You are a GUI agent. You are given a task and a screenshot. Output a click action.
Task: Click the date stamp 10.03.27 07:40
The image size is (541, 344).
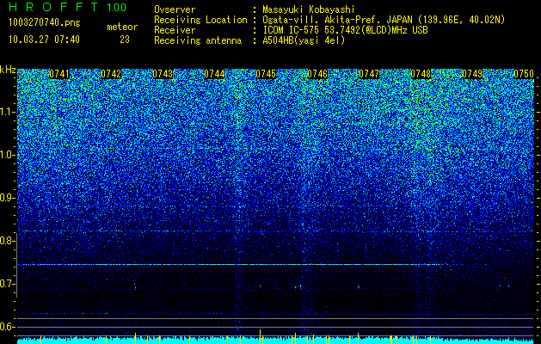[44, 40]
